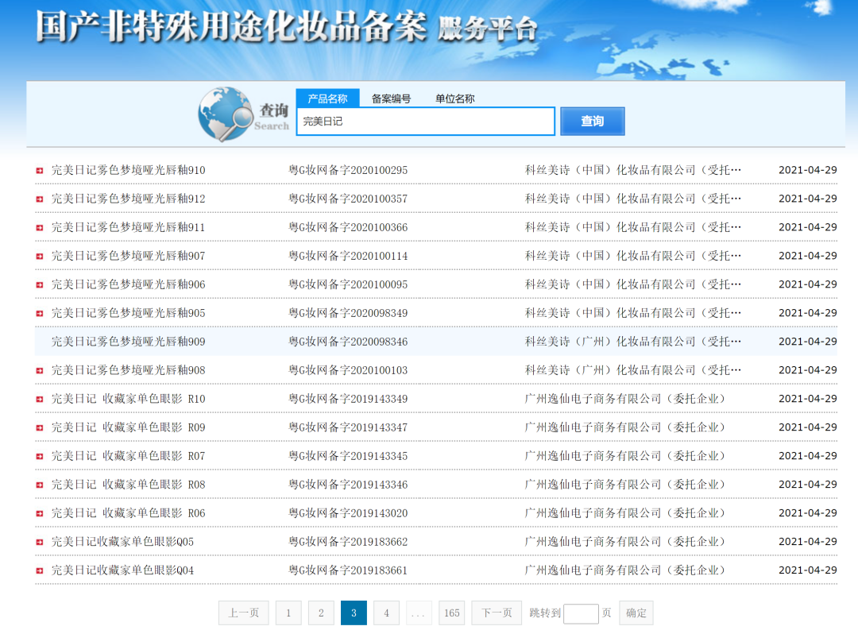
Task: Click record number 粤G妆网备字2020098349
Action: pyautogui.click(x=348, y=313)
